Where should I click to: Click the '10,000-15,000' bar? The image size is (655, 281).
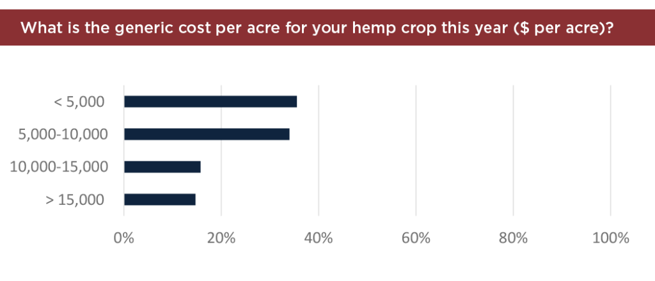point(162,167)
